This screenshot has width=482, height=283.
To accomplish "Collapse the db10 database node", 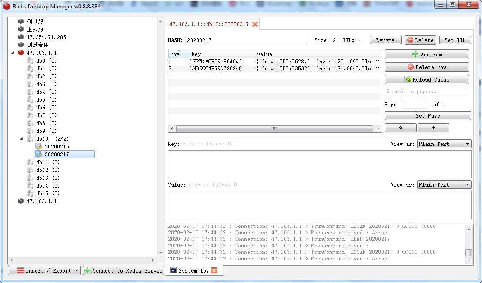I will tap(21, 138).
